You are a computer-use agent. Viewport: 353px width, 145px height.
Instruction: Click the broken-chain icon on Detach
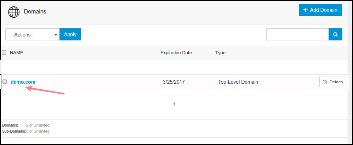coord(325,82)
